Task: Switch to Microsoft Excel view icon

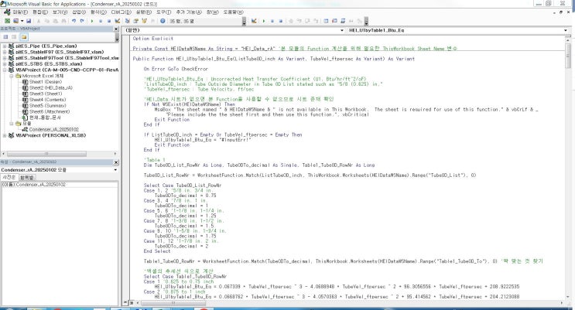Action: click(x=7, y=21)
